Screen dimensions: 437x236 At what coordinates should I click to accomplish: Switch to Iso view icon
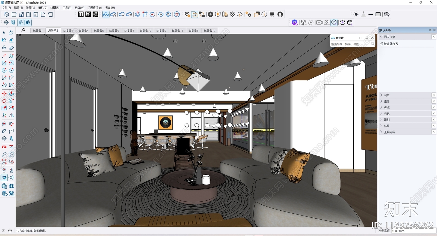click(x=7, y=14)
